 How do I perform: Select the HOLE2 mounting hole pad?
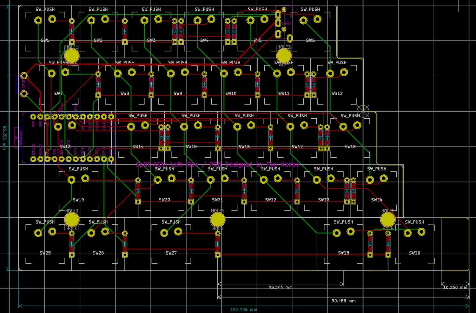point(284,56)
